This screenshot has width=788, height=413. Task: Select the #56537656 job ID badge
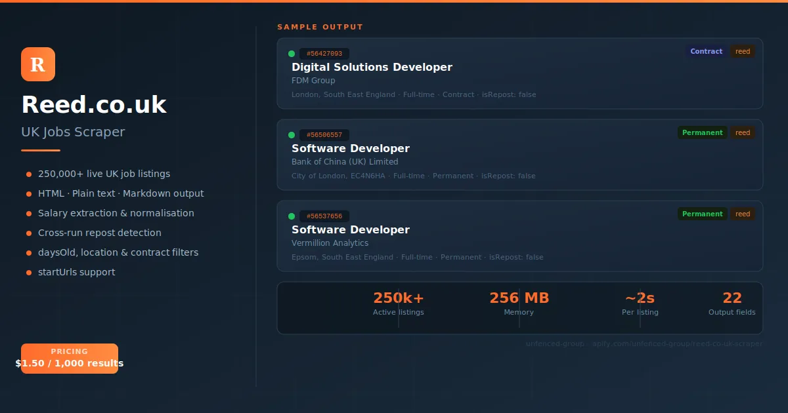click(x=324, y=216)
